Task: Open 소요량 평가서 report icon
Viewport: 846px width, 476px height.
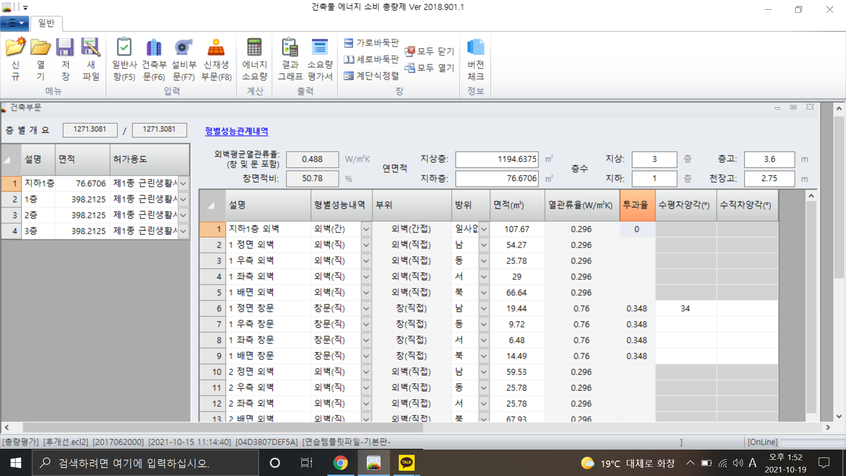Action: pos(319,48)
